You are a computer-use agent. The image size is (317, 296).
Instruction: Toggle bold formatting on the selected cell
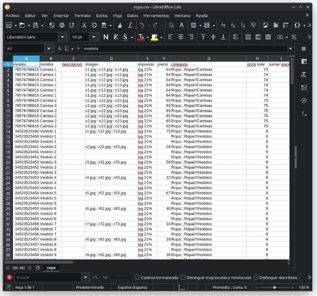[x=106, y=37]
